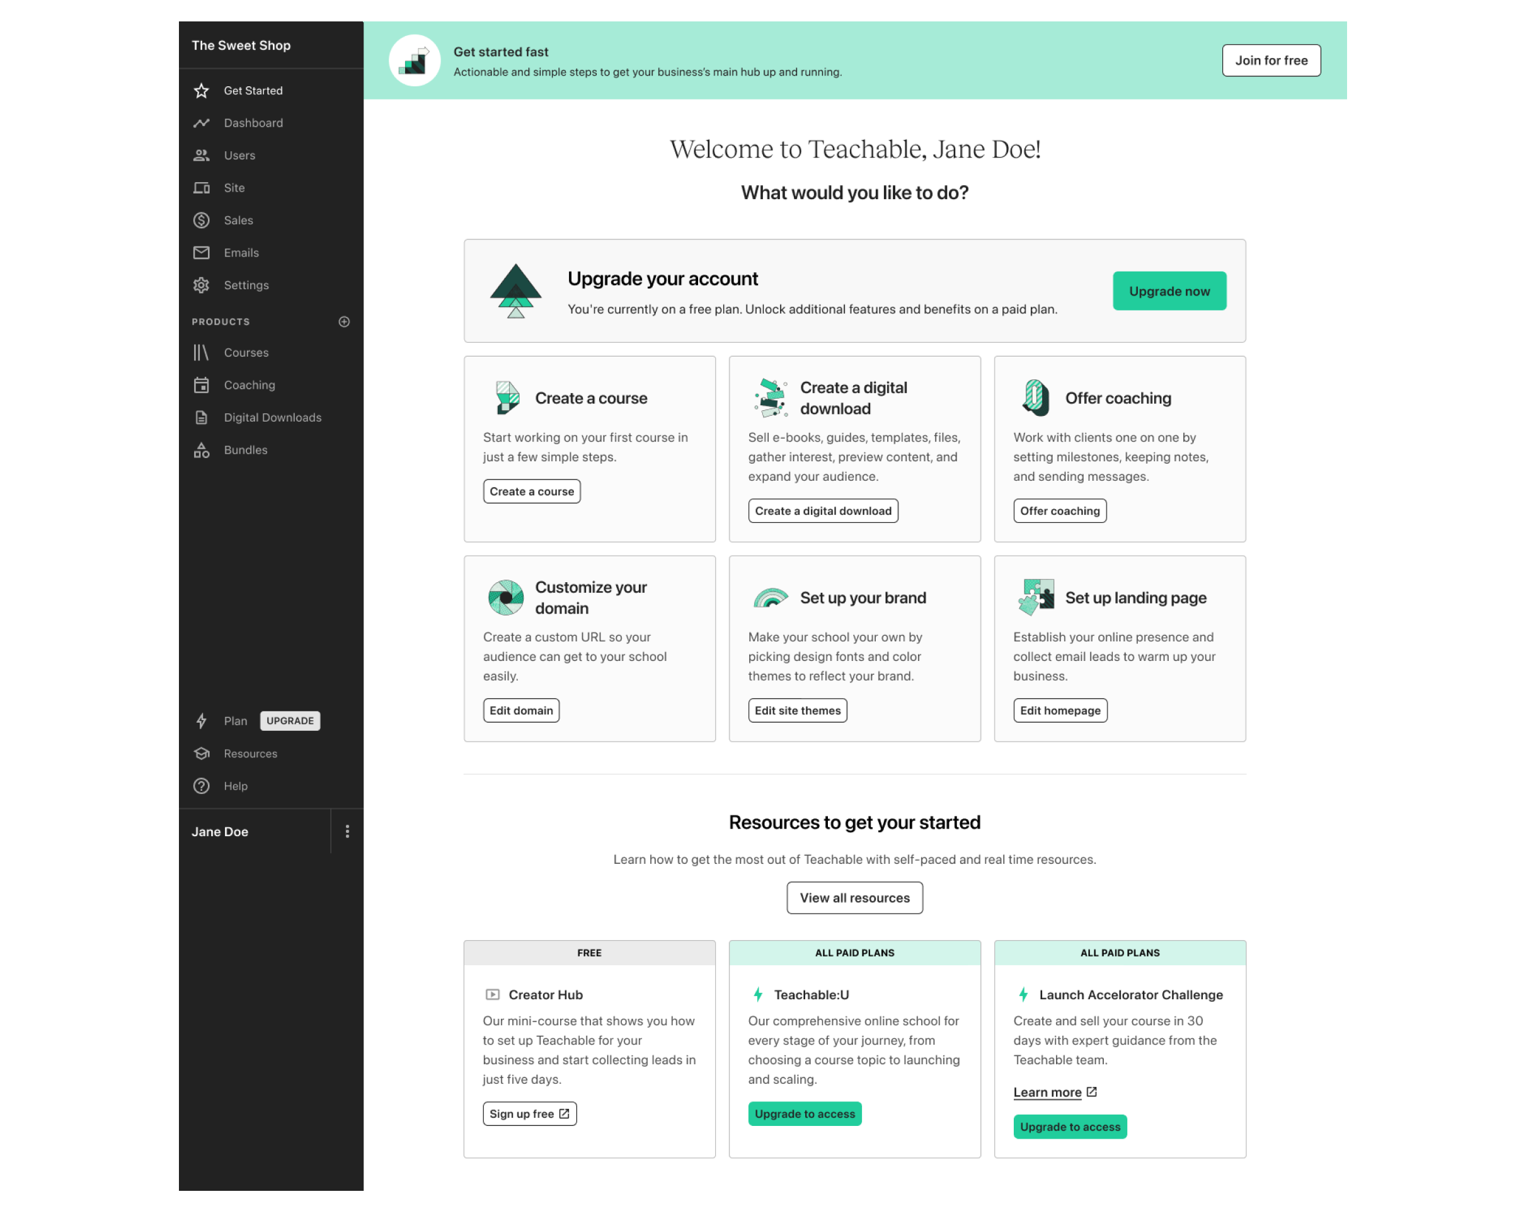Click View all resources button
Screen dimensions: 1526x1211
coord(854,897)
